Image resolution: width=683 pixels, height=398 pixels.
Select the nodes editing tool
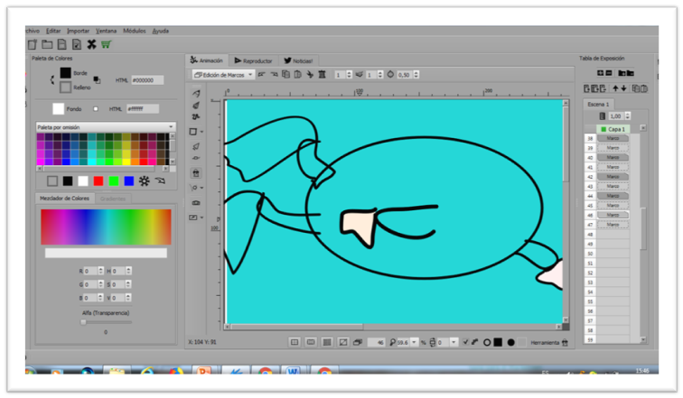pos(196,158)
